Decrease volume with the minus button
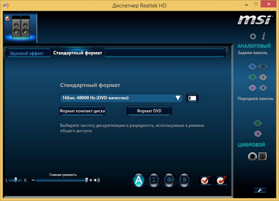The width and height of the screenshot is (279, 201). [x=33, y=180]
